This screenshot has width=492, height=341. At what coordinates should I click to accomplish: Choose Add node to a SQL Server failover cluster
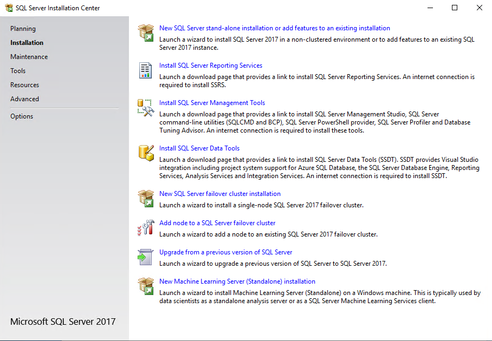click(217, 223)
